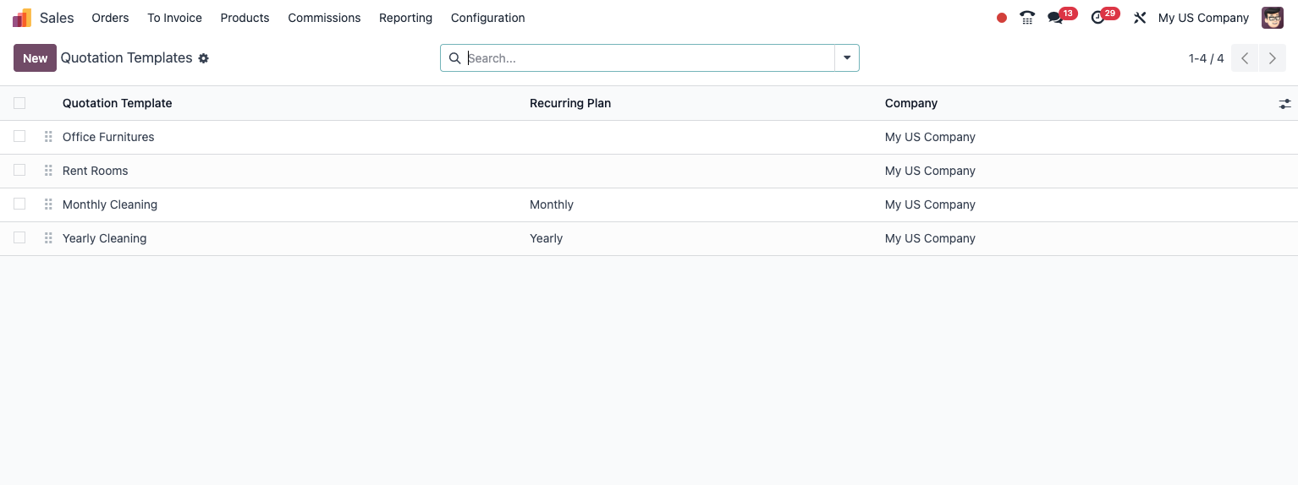Open the activities clock icon showing 29
1298x485 pixels.
click(x=1098, y=18)
